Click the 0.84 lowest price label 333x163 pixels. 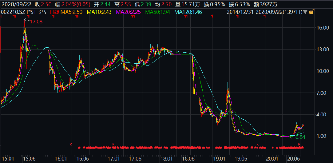(x=300, y=137)
